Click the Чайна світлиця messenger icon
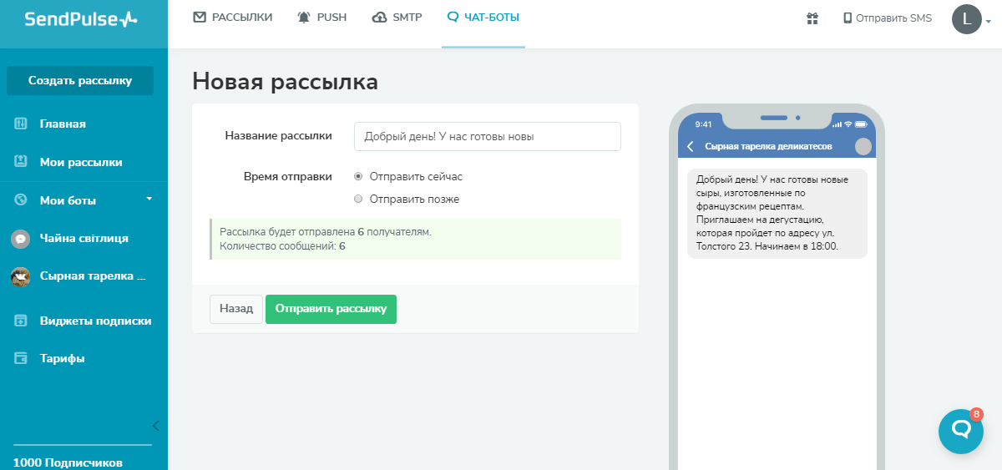1002x470 pixels. (21, 239)
